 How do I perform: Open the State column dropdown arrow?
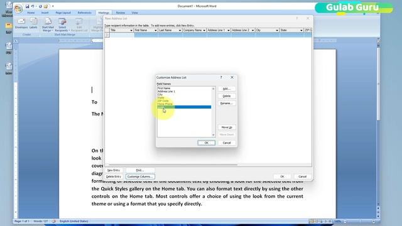301,30
